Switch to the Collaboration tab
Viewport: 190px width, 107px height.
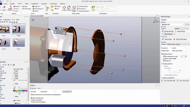coord(7,20)
